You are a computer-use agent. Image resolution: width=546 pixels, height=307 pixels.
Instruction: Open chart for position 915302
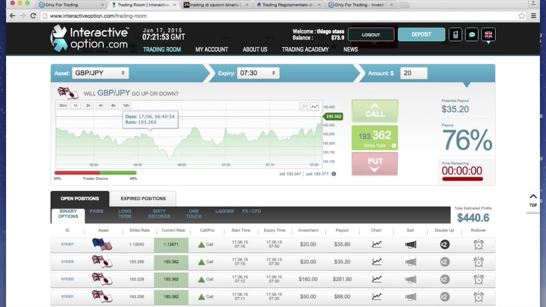pos(376,279)
